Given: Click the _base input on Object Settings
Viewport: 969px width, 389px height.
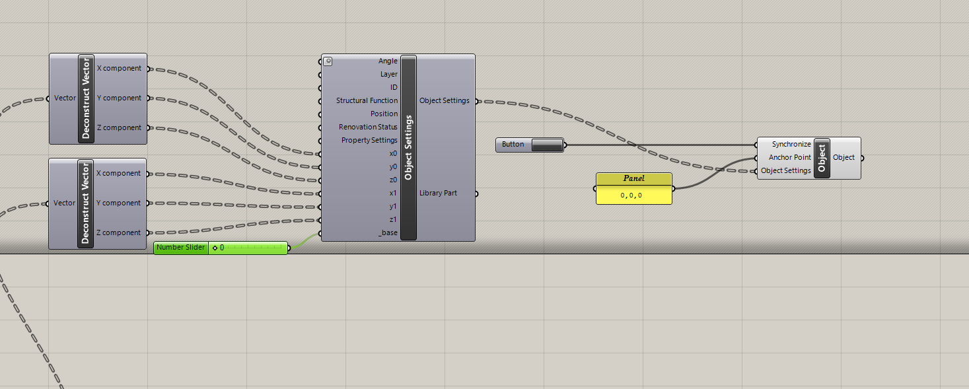Looking at the screenshot, I should pos(388,233).
